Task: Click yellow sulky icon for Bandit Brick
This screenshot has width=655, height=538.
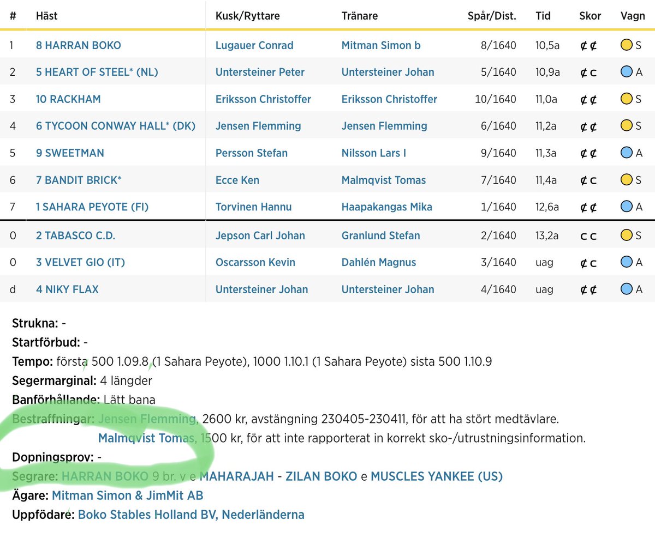Action: (627, 180)
